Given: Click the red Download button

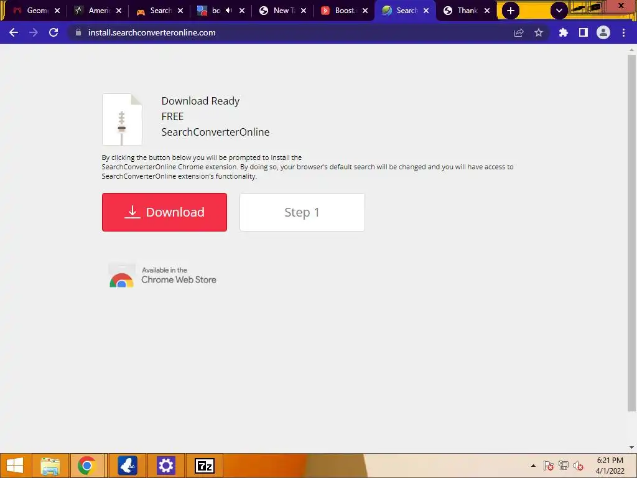Looking at the screenshot, I should [164, 212].
